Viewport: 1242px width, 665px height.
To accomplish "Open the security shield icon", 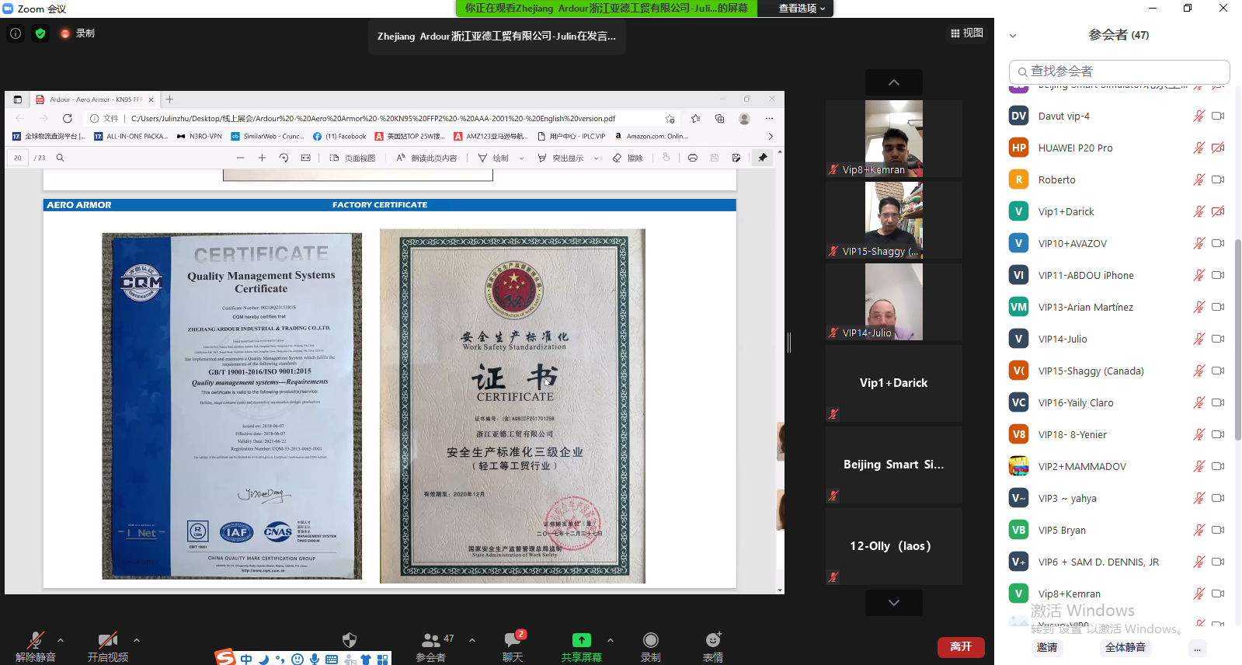I will pyautogui.click(x=350, y=640).
